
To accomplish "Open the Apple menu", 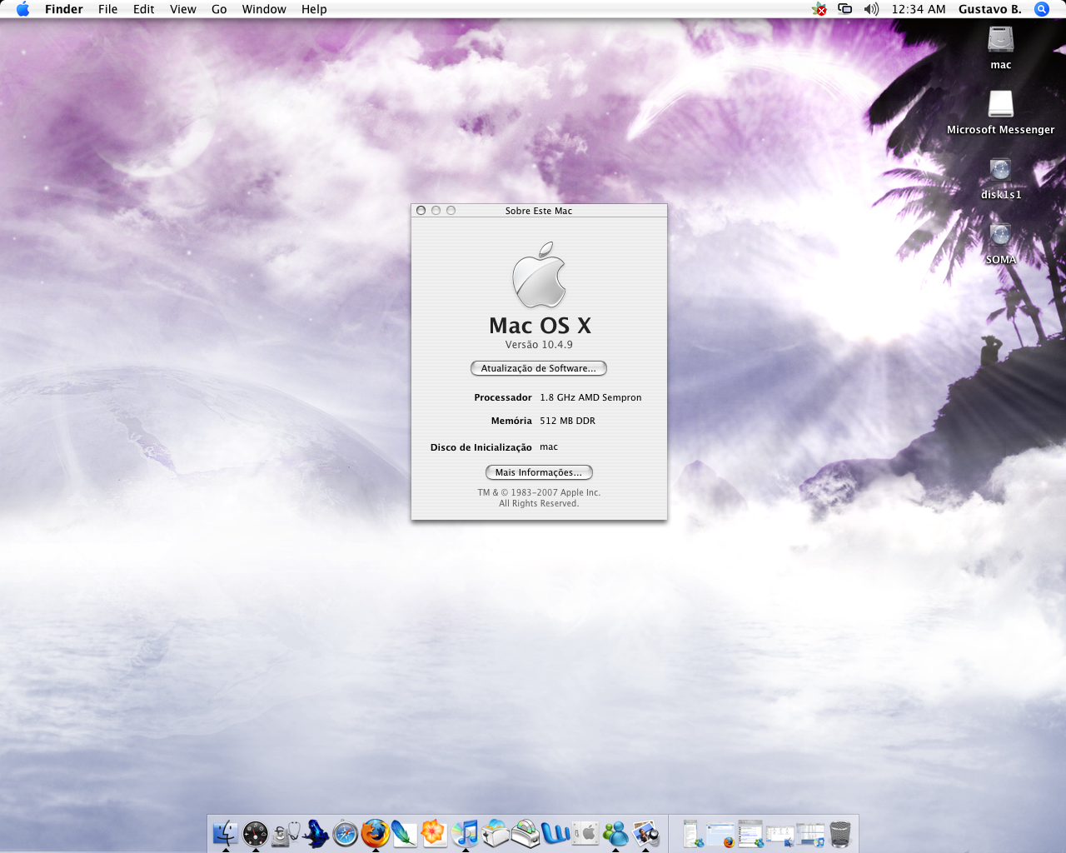I will coord(22,9).
